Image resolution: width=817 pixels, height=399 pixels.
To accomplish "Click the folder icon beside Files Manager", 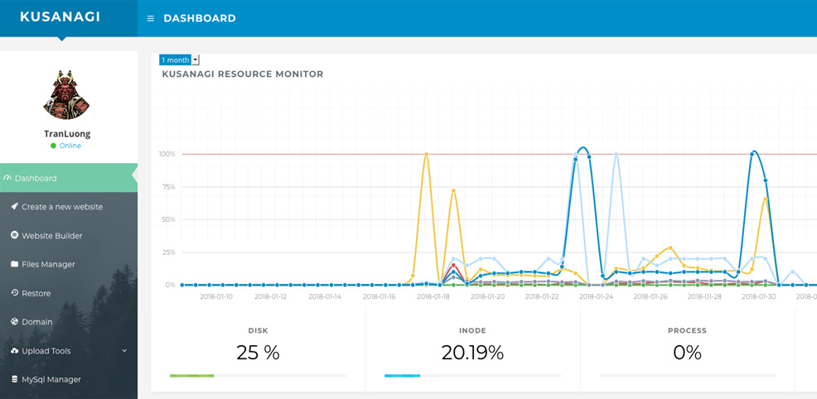I will [15, 264].
